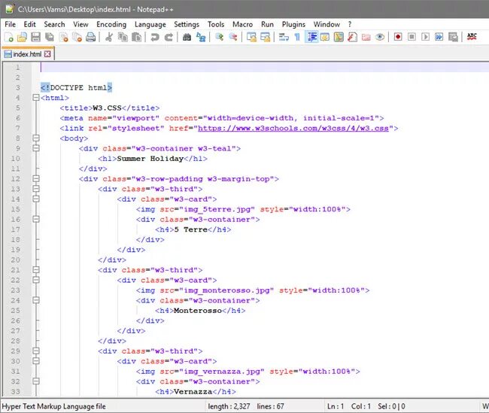489x413 pixels.
Task: Select the index.html tab
Action: (x=28, y=54)
